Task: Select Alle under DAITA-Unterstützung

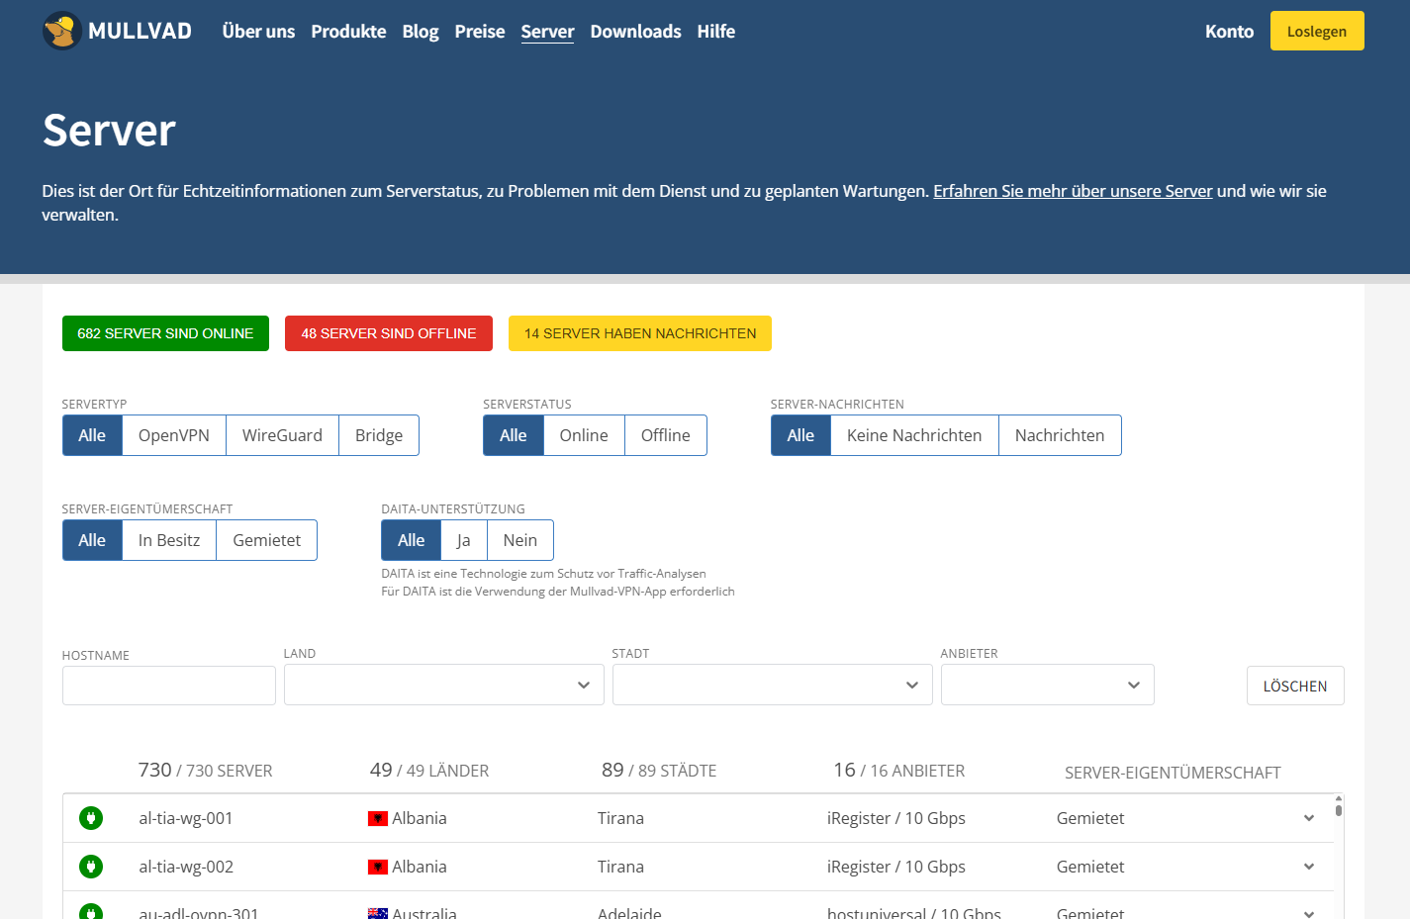Action: pos(412,540)
